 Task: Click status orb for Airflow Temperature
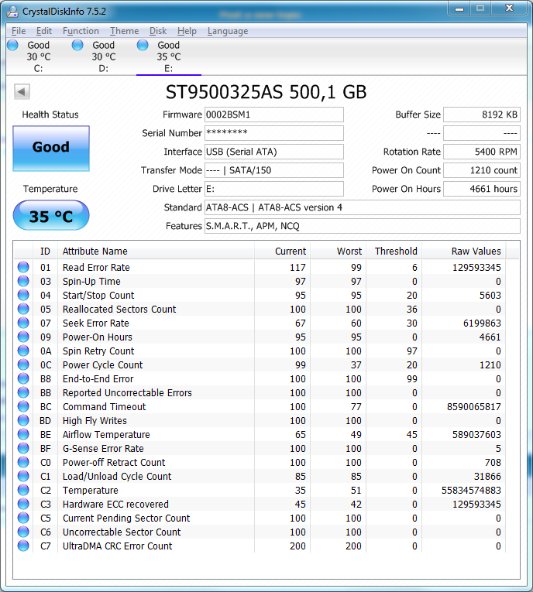pos(23,434)
